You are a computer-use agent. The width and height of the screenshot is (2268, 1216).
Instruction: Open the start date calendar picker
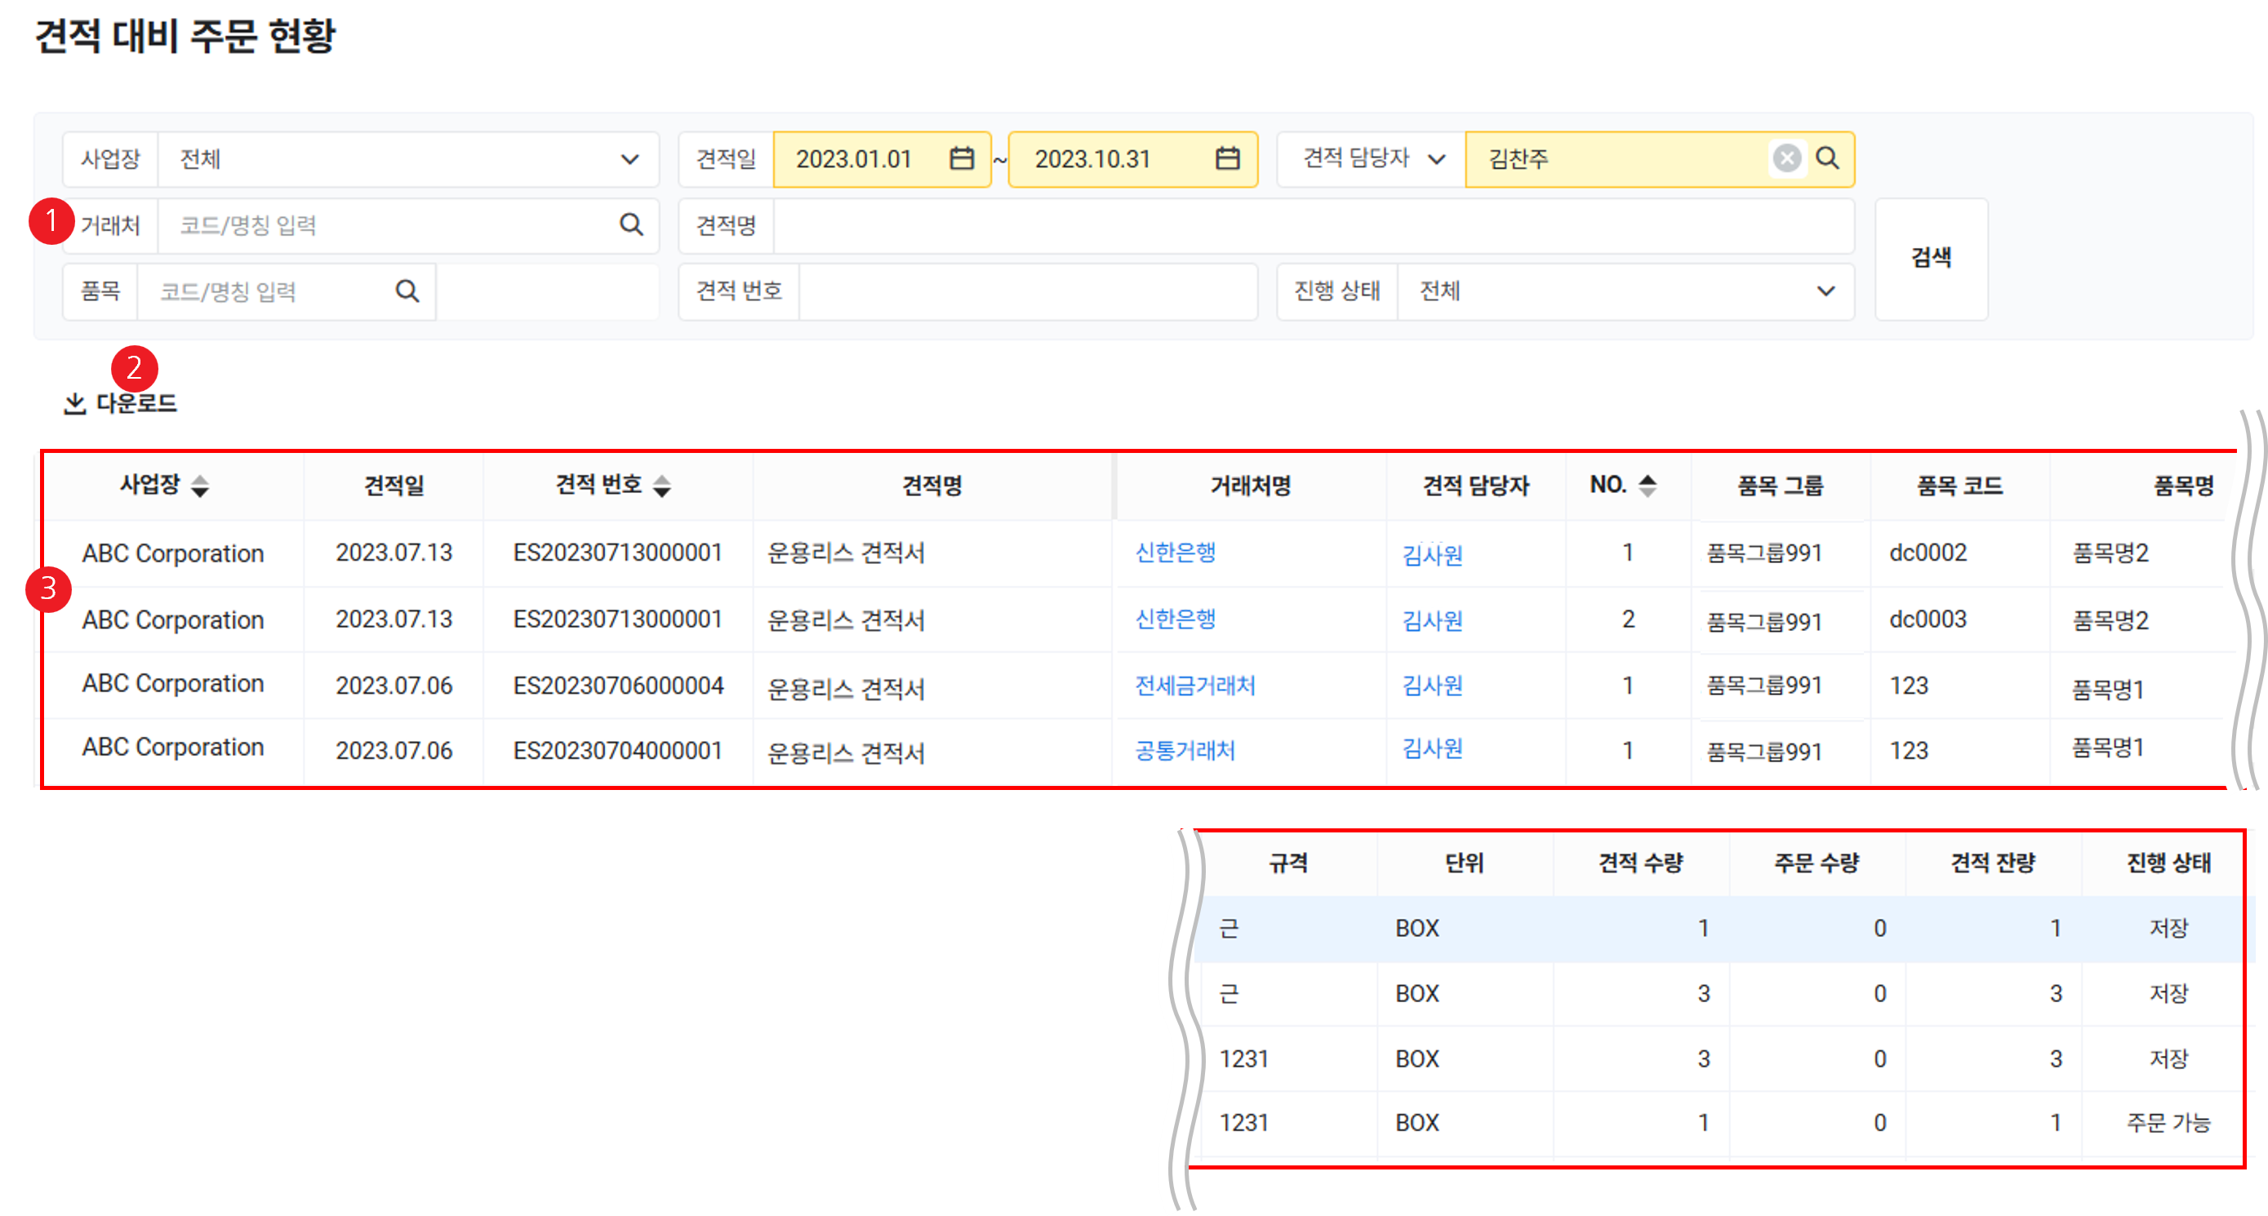click(962, 158)
